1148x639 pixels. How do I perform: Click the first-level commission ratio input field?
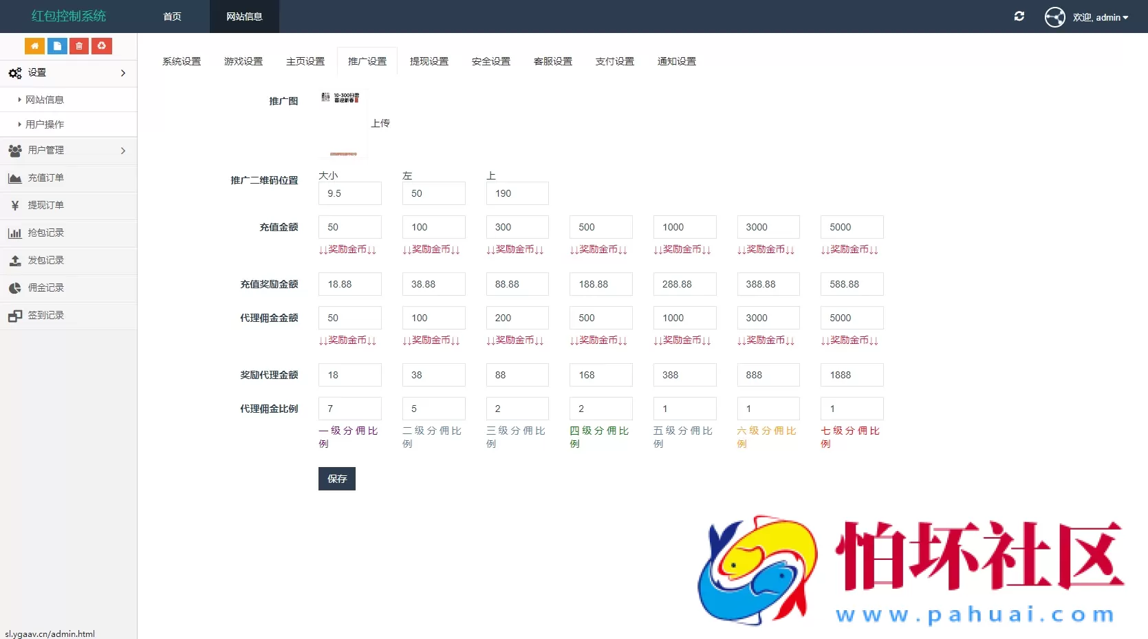[x=349, y=408]
